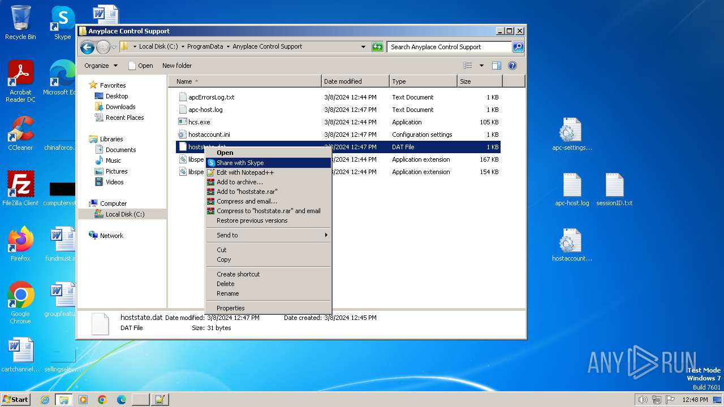Viewport: 724px width, 407px height.
Task: Choose Share with Skype
Action: point(268,163)
